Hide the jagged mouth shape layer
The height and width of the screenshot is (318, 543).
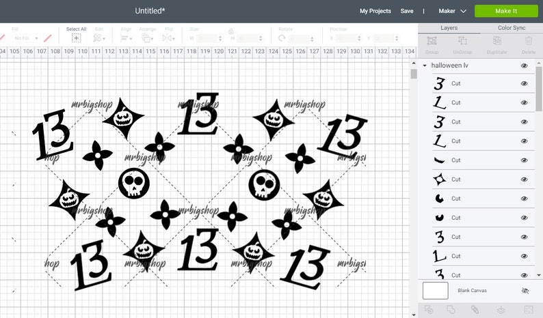pos(525,160)
